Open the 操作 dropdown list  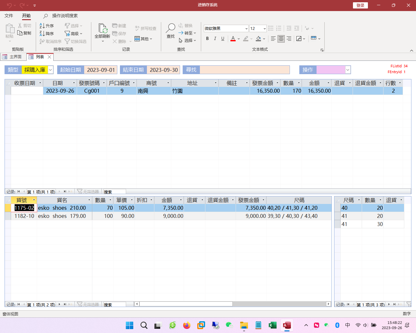point(348,70)
